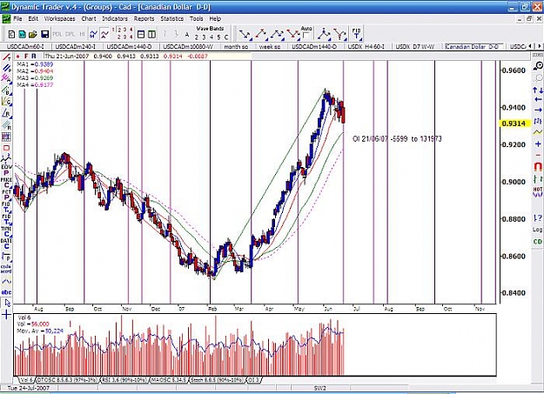Click the vertical split window icon
The image size is (544, 394).
pos(151,34)
